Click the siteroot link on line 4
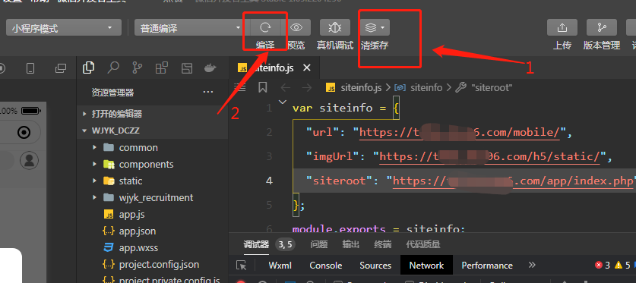The height and width of the screenshot is (283, 636). coord(513,181)
